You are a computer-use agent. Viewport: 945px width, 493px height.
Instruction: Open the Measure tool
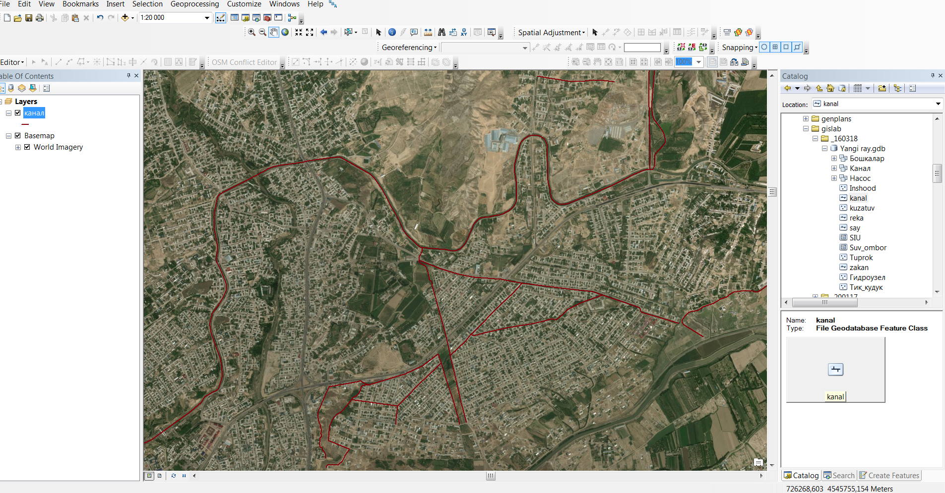428,32
